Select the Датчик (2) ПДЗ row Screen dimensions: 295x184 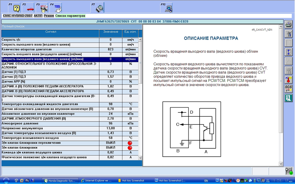point(70,77)
